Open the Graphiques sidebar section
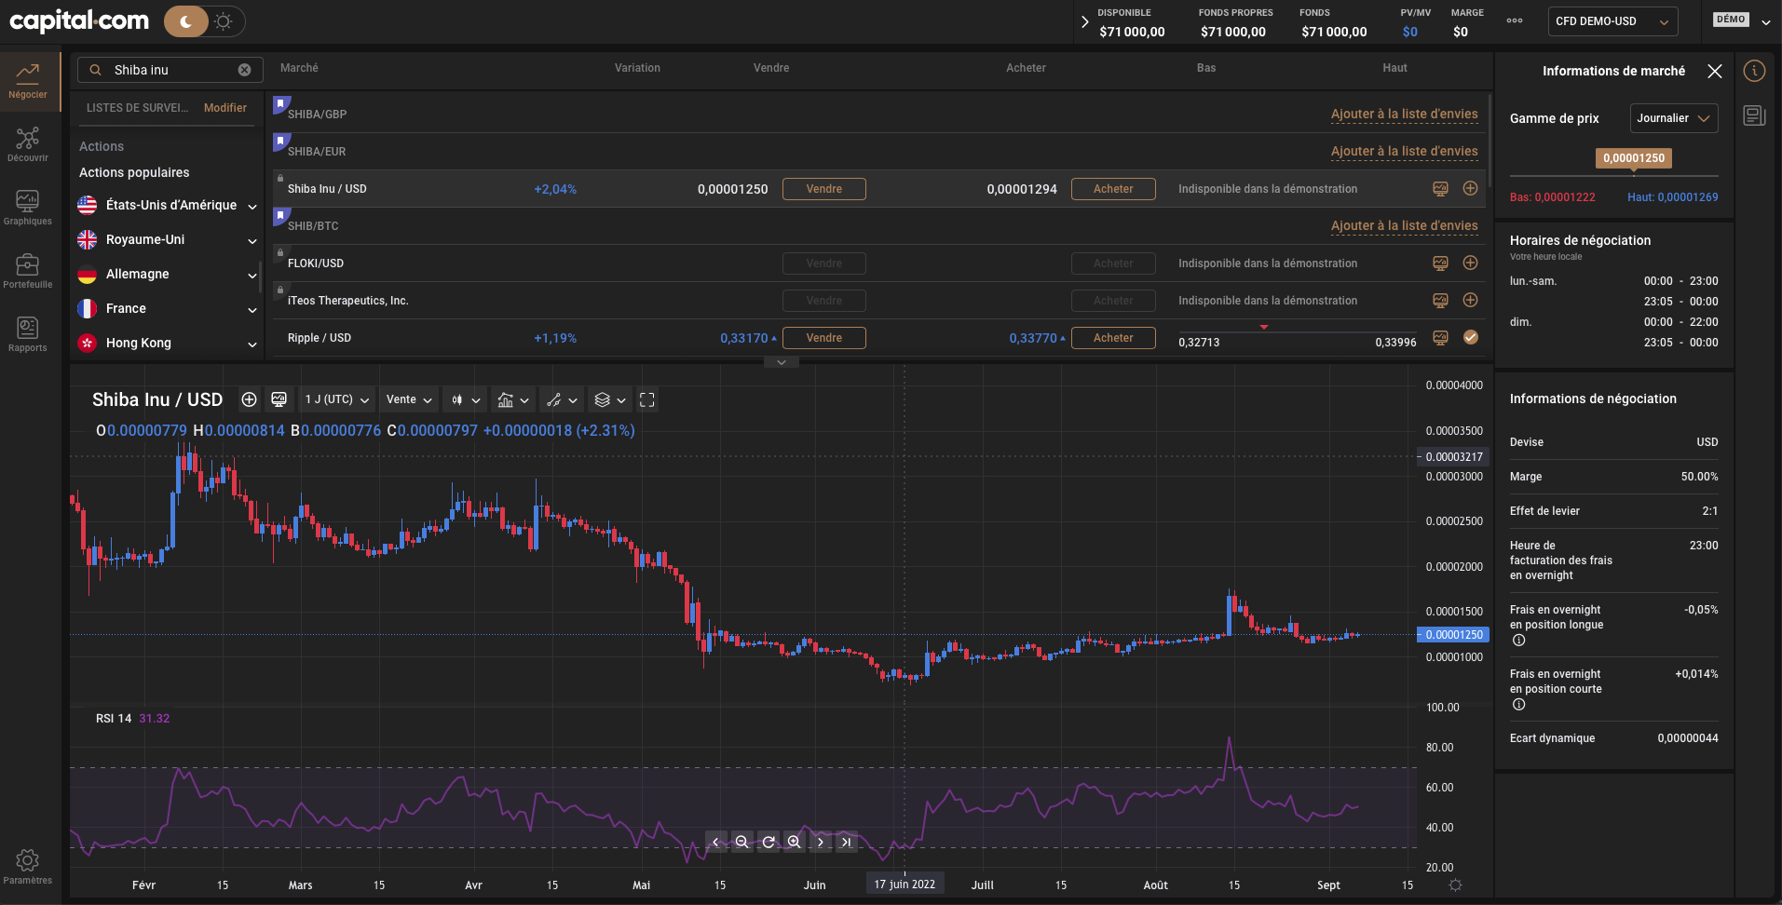This screenshot has width=1782, height=905. pos(28,208)
